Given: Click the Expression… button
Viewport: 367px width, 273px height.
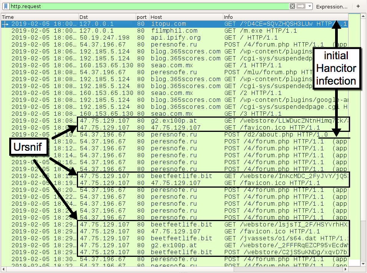Looking at the screenshot, I should [x=332, y=7].
